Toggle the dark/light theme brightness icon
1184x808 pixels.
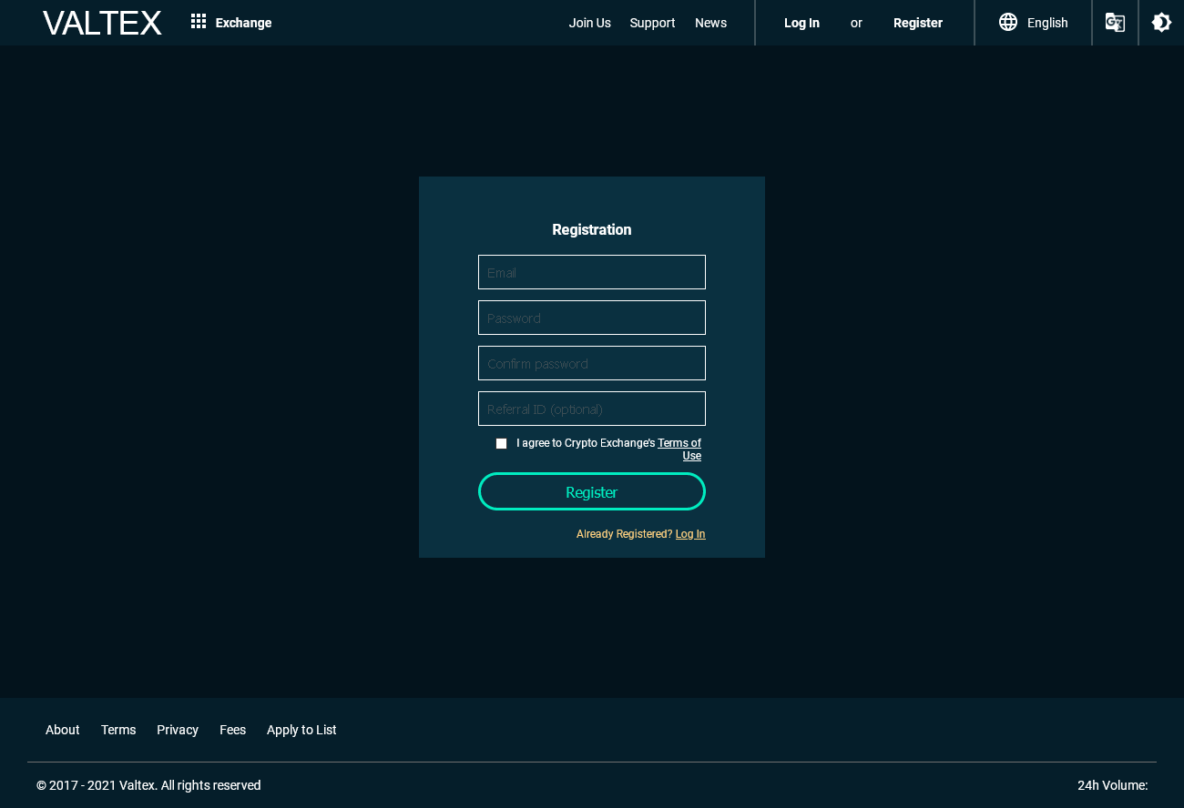click(1161, 23)
